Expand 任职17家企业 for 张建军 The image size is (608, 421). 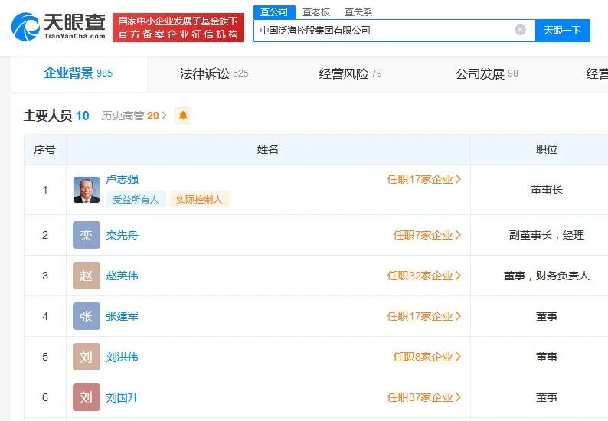(x=423, y=316)
